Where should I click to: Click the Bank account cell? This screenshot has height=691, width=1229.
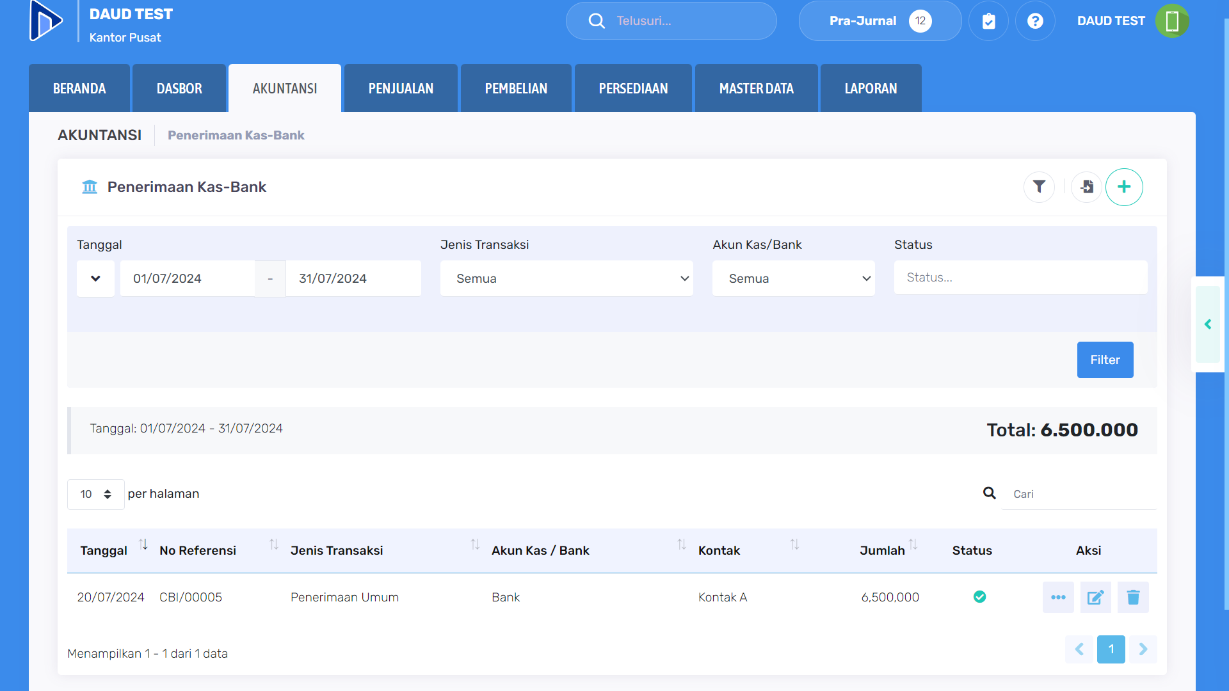(506, 597)
